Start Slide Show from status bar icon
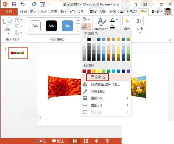This screenshot has height=144, width=174. click(107, 141)
